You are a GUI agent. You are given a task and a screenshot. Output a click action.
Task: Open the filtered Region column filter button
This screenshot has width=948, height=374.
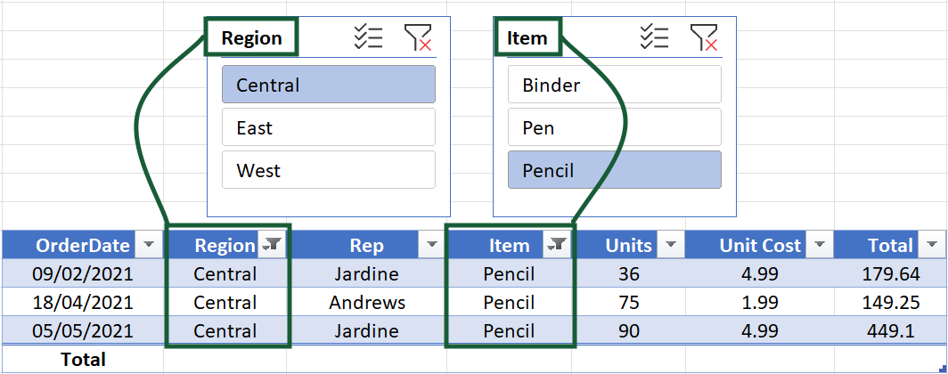[x=272, y=246]
